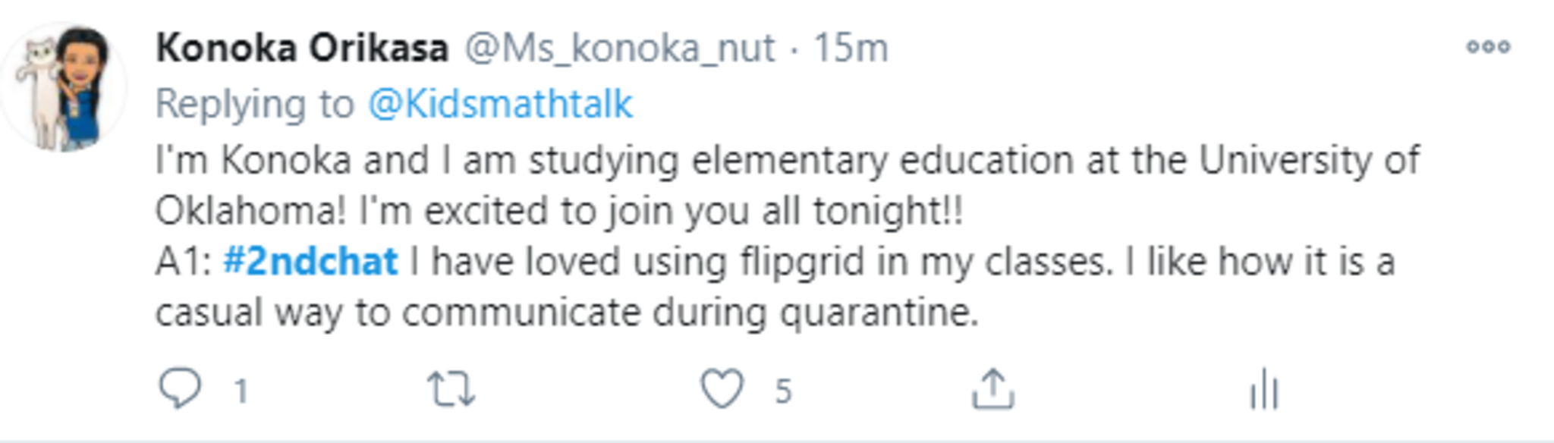Like the tweet with the heart icon
This screenshot has height=443, width=1554.
722,388
